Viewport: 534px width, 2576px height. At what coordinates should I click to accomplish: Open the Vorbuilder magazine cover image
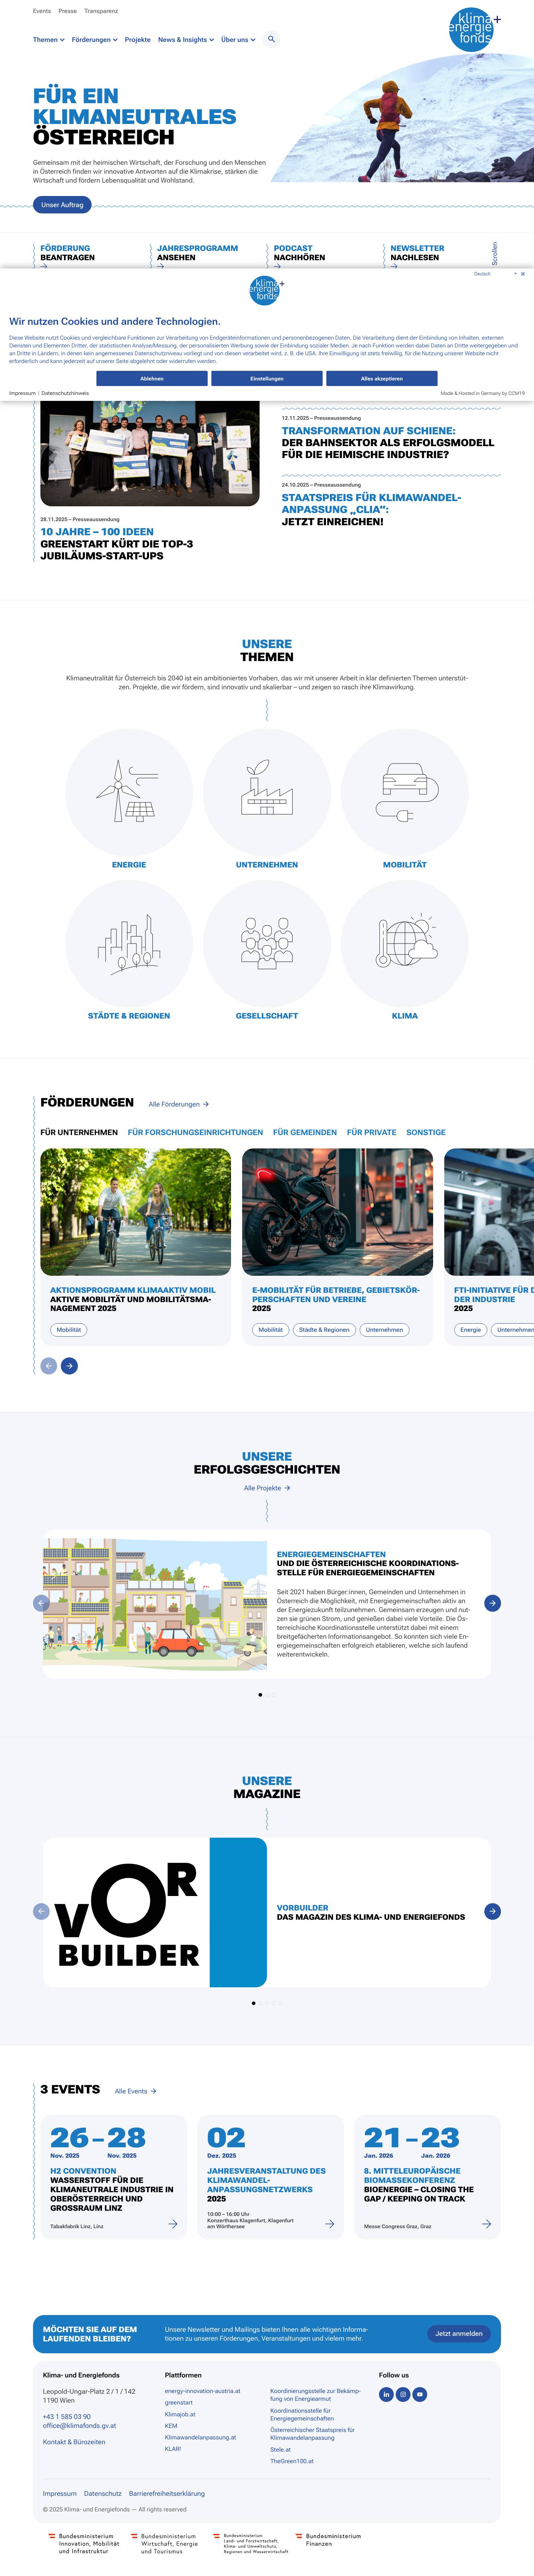pyautogui.click(x=155, y=1912)
